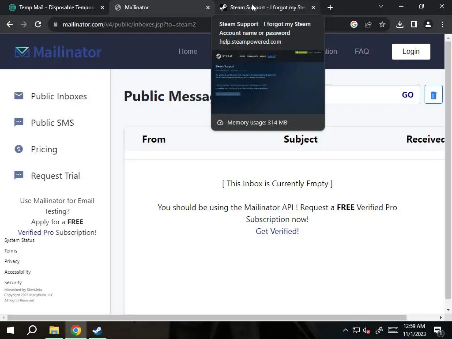
Task: Click the scroll right arrow
Action: pyautogui.click(x=441, y=318)
